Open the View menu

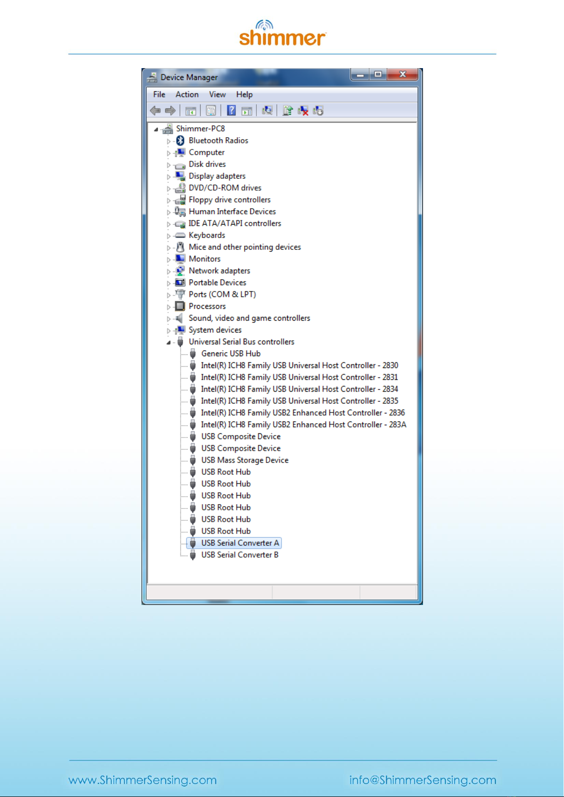[x=217, y=95]
